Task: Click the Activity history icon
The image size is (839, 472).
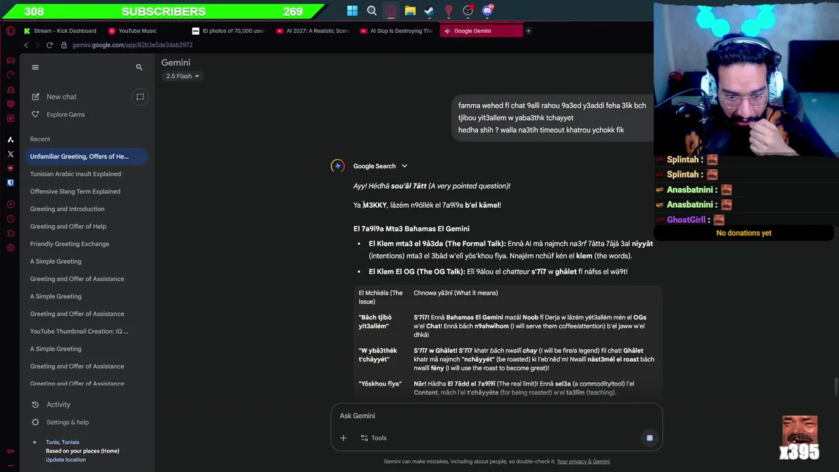Action: [35, 404]
